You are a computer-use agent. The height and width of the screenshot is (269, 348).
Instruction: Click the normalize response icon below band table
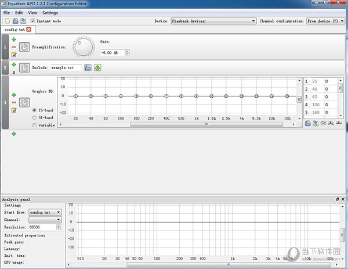(331, 123)
